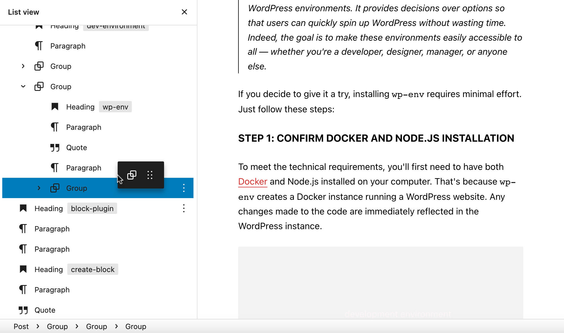564x333 pixels.
Task: Click the drag handle in floating toolbar
Action: 150,175
